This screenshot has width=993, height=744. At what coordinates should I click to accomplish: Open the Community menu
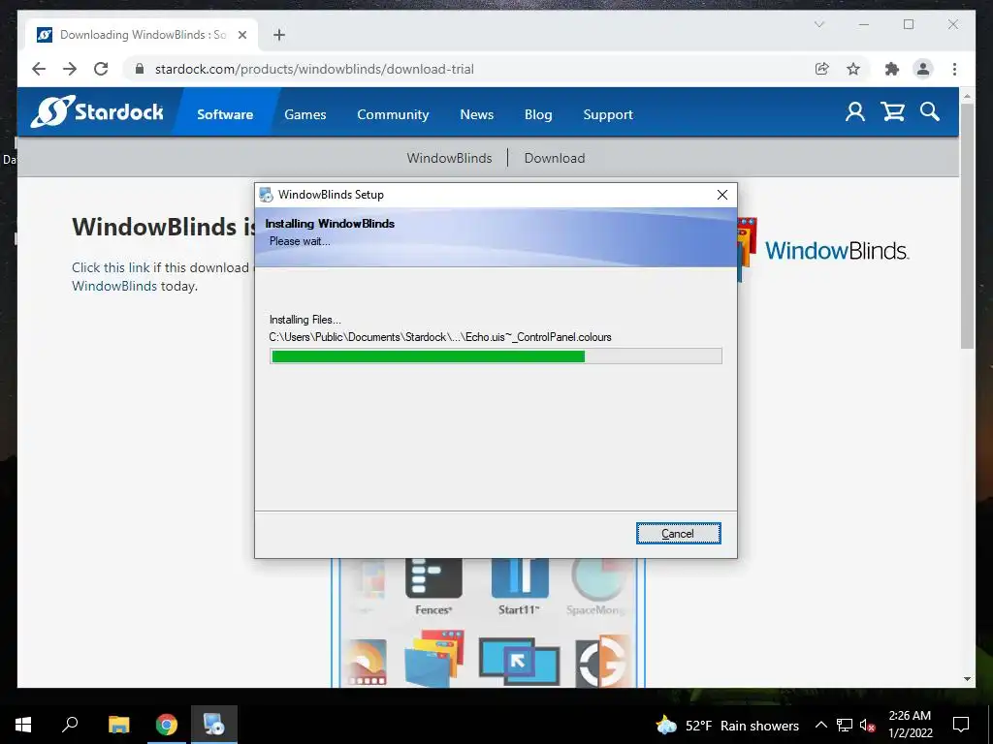click(x=393, y=114)
